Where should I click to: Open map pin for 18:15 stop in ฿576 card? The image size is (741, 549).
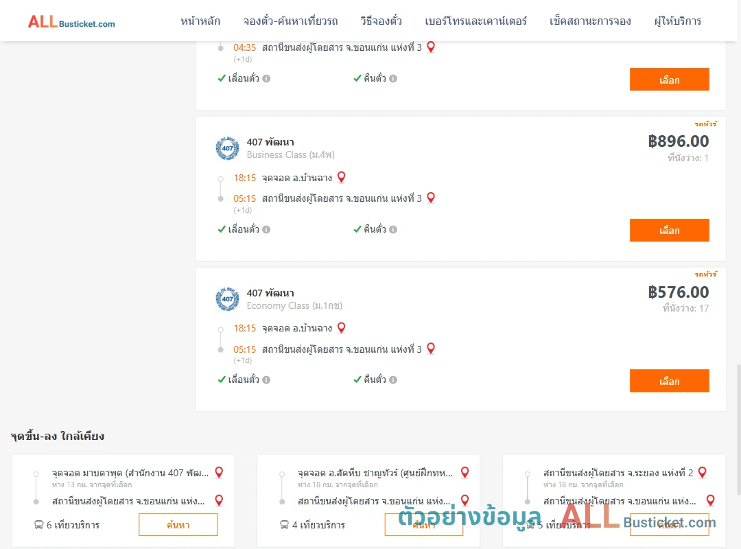[x=341, y=328]
